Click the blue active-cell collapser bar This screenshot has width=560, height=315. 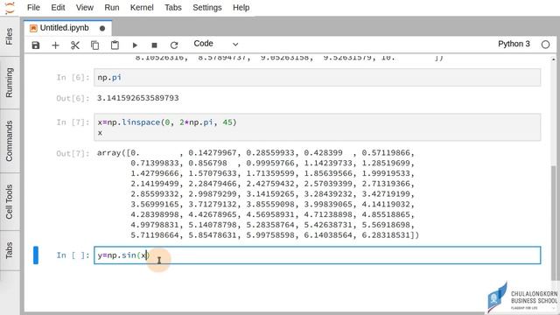tap(36, 255)
